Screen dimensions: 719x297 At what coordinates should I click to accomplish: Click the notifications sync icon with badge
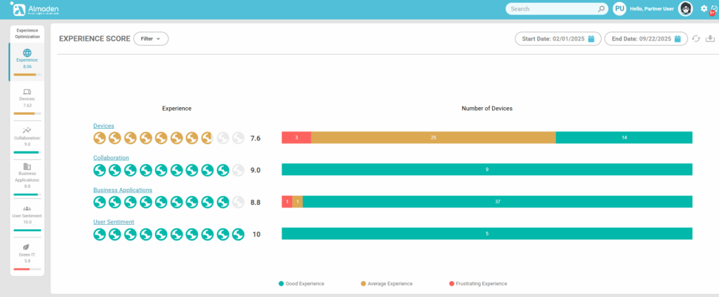(x=714, y=9)
